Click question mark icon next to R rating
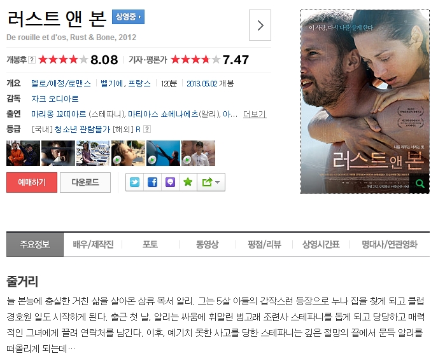 [147, 129]
